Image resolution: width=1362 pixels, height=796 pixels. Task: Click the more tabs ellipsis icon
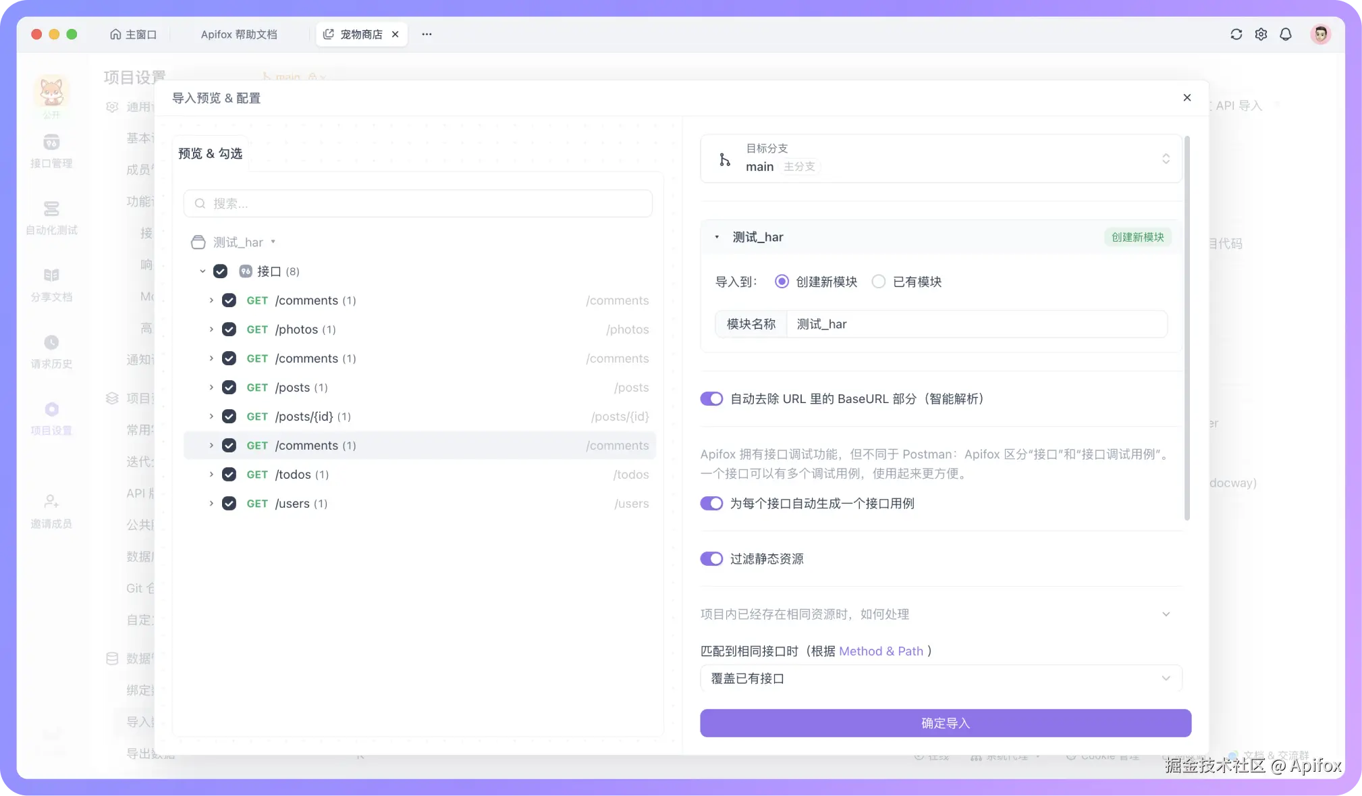[x=427, y=34]
